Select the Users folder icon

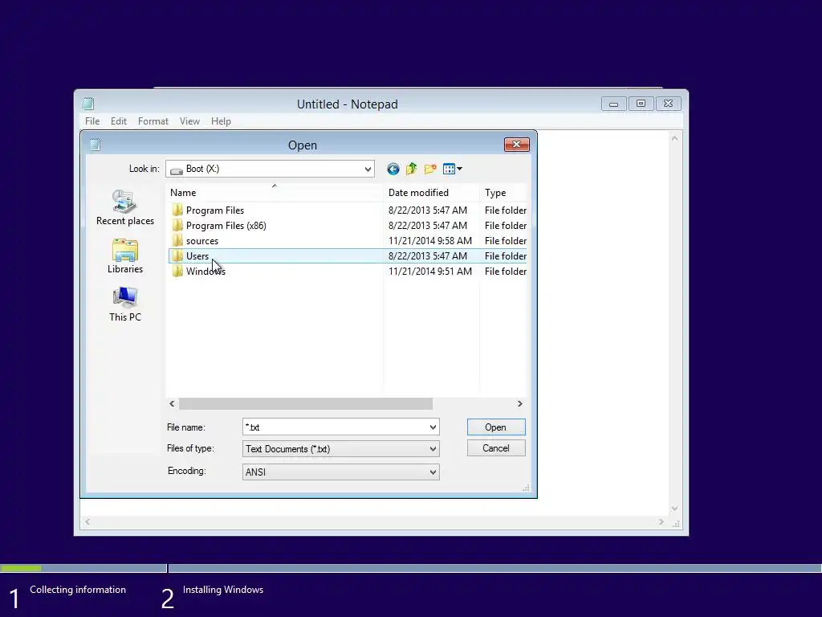177,256
